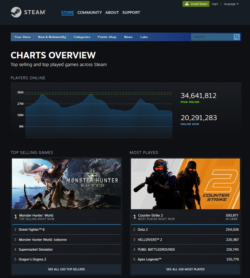Click the TOP SELLING GAMES heading

(32, 152)
